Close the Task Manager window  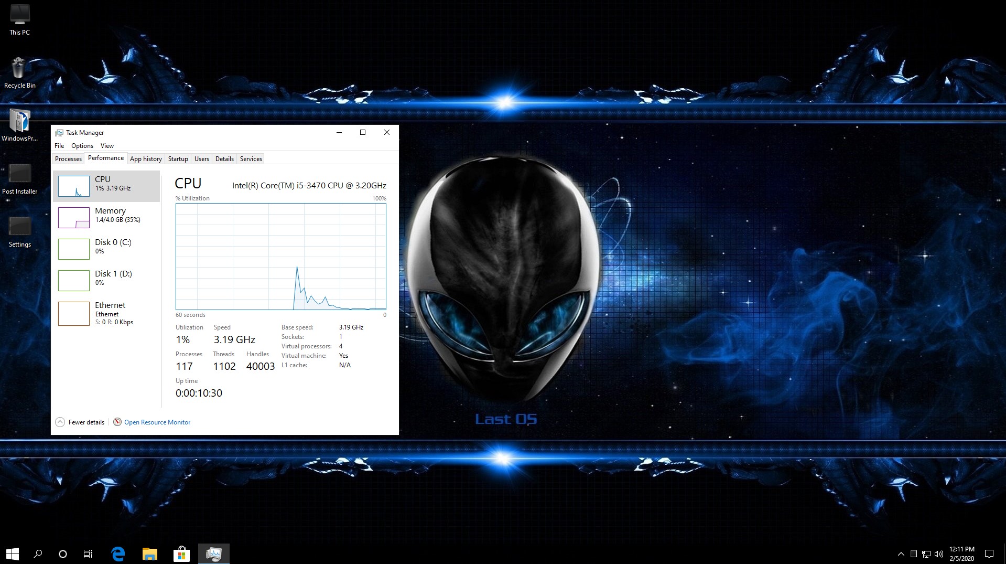(387, 133)
